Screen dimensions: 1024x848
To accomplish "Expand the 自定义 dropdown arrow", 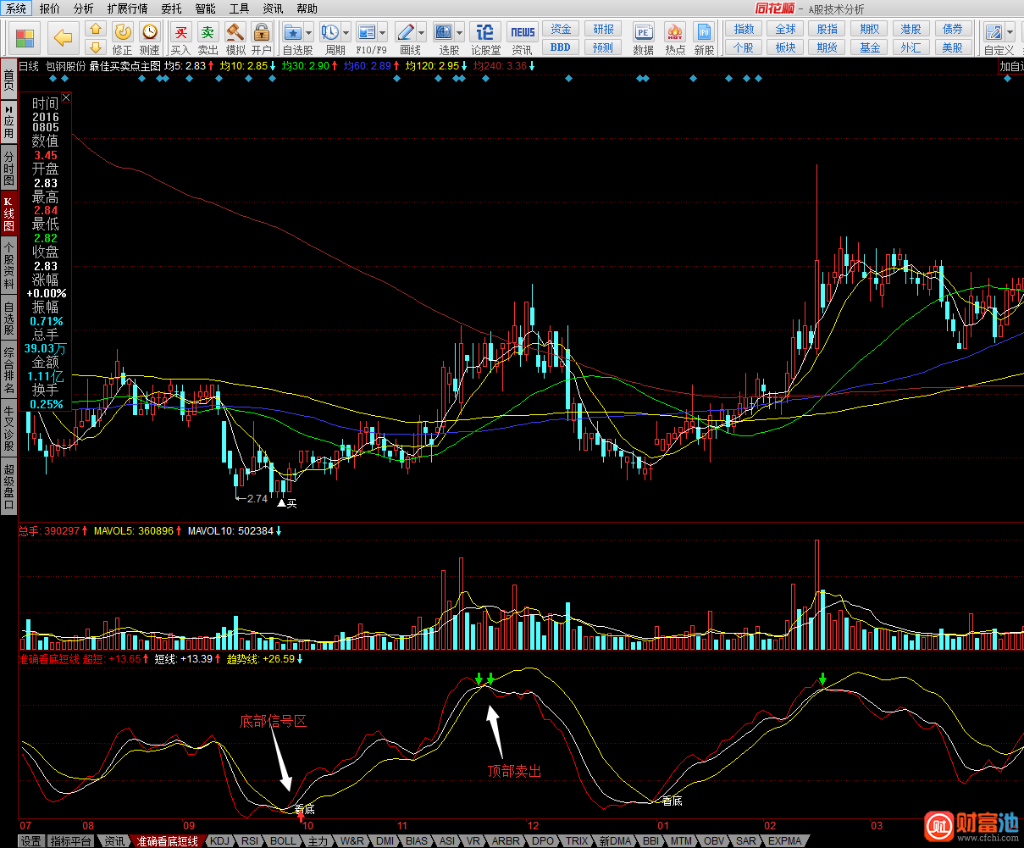I will tap(1010, 33).
